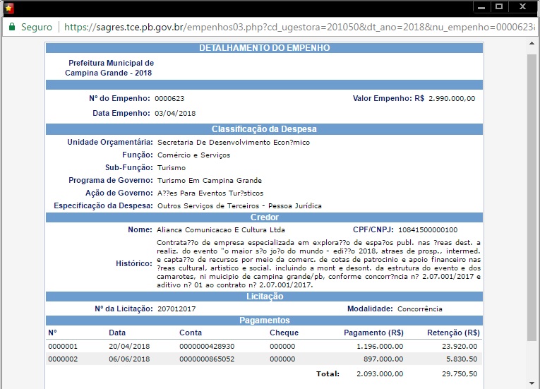Click the payment amount 897.000.00
540x389 pixels.
pyautogui.click(x=383, y=359)
